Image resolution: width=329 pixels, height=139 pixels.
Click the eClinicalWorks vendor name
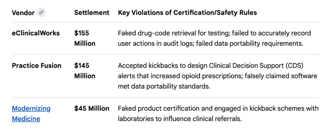[36, 33]
